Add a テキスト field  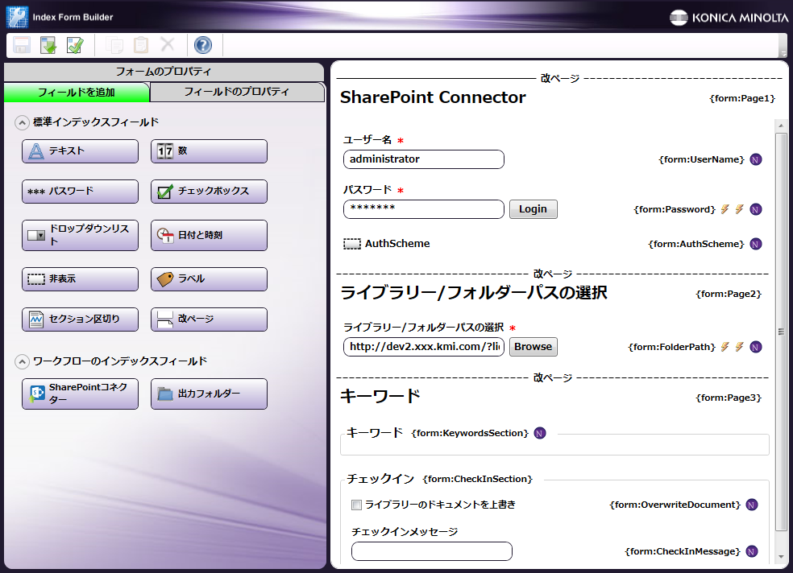coord(80,151)
